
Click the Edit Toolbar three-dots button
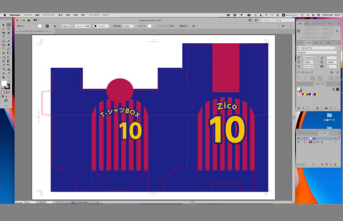tap(6, 106)
